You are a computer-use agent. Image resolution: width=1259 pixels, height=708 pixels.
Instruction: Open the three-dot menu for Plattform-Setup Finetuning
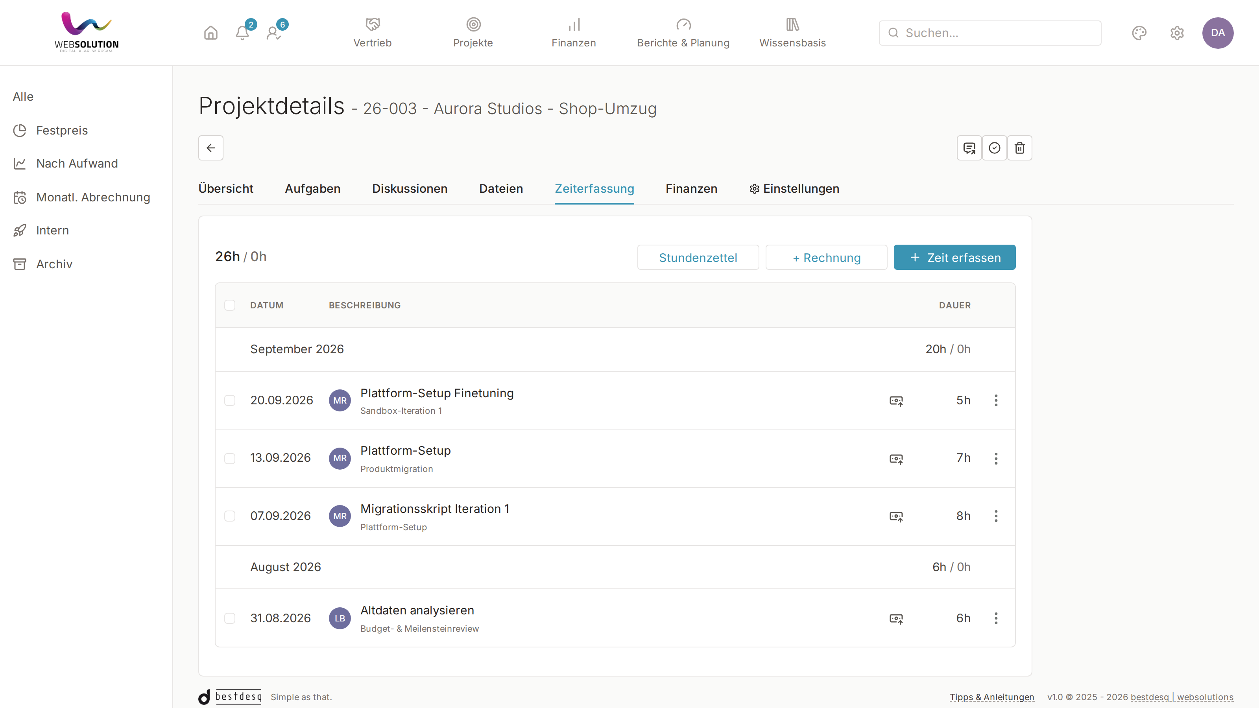click(x=995, y=401)
